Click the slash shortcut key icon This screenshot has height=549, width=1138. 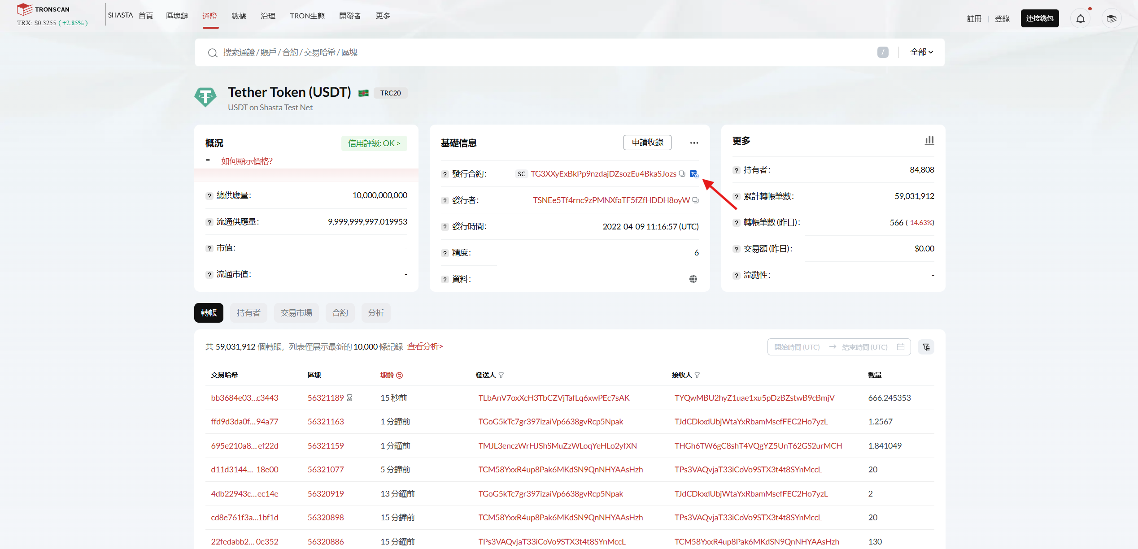882,52
